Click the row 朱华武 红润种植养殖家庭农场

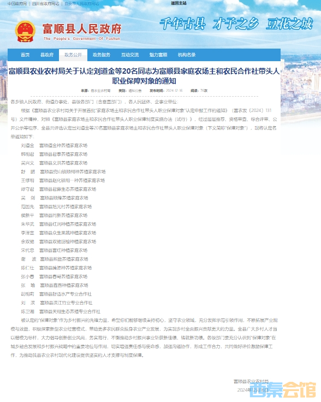[x=58, y=224]
